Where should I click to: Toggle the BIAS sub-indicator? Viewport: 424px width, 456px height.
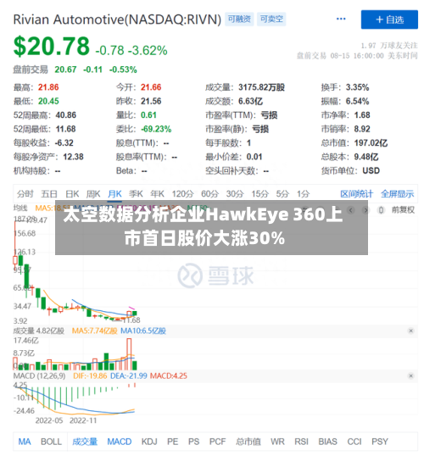327,442
